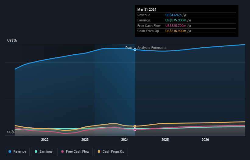Toggle the Cash From Op legend button
This screenshot has width=250, height=160.
point(111,152)
